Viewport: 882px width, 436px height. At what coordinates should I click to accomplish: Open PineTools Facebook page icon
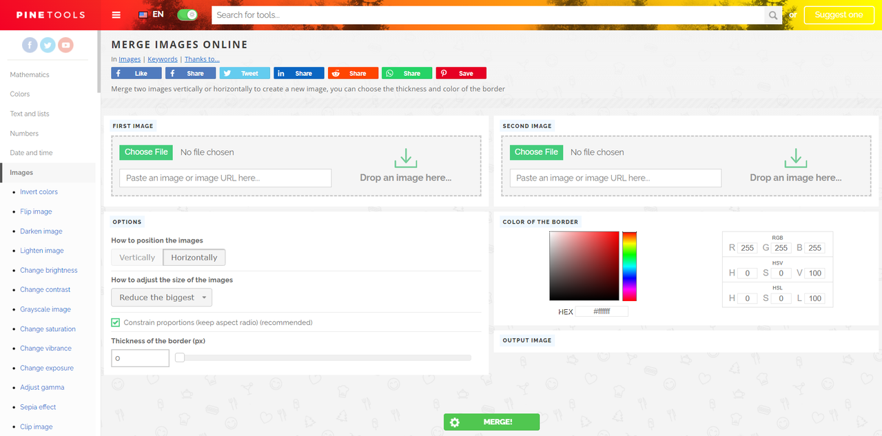[x=30, y=45]
